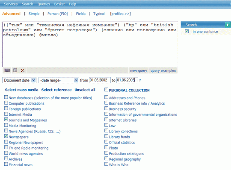The height and width of the screenshot is (170, 231).
Task: Expand the '-date range-' dropdown
Action: tap(59, 80)
